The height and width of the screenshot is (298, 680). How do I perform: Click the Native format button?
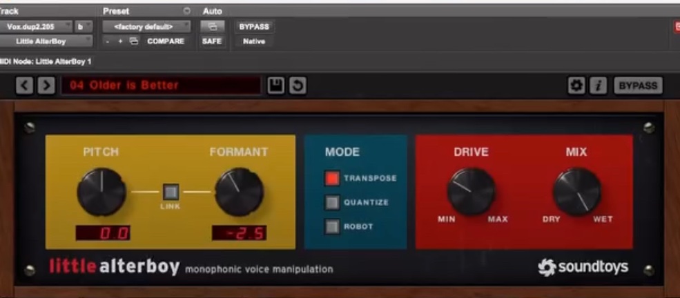coord(254,41)
